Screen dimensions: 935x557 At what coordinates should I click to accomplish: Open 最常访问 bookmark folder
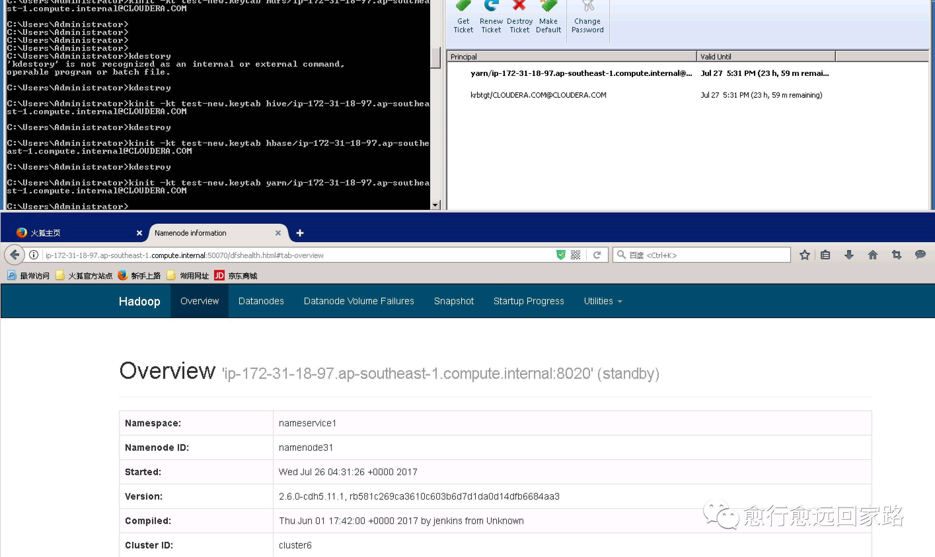pyautogui.click(x=28, y=276)
